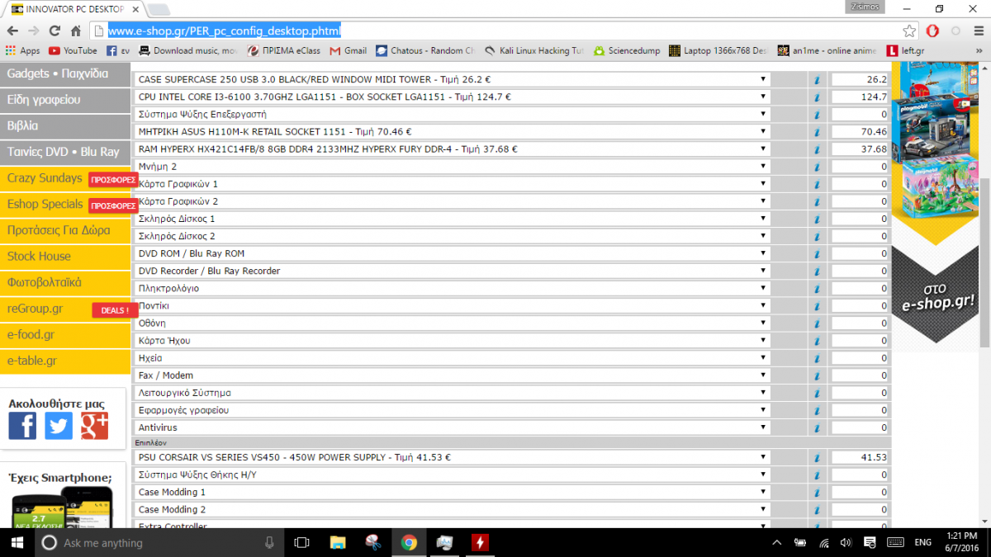Open the Gadgets • Παιχνίδια category
The width and height of the screenshot is (991, 557).
65,73
